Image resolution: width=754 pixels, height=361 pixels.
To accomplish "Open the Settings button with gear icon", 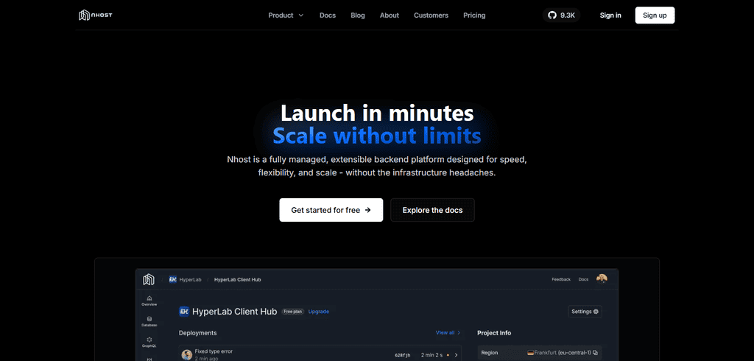I will [x=585, y=312].
